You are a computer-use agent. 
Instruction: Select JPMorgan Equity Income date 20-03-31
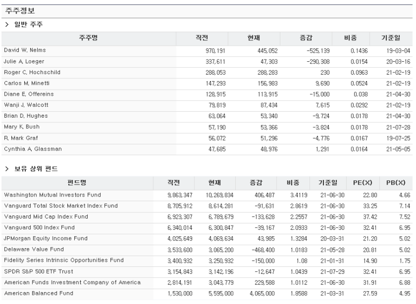333,238
